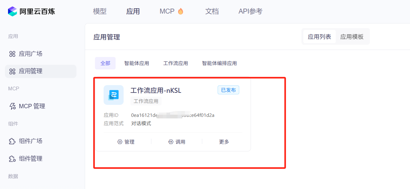This screenshot has width=410, height=189.
Task: Click the 调用 arrow icon
Action: 171,142
